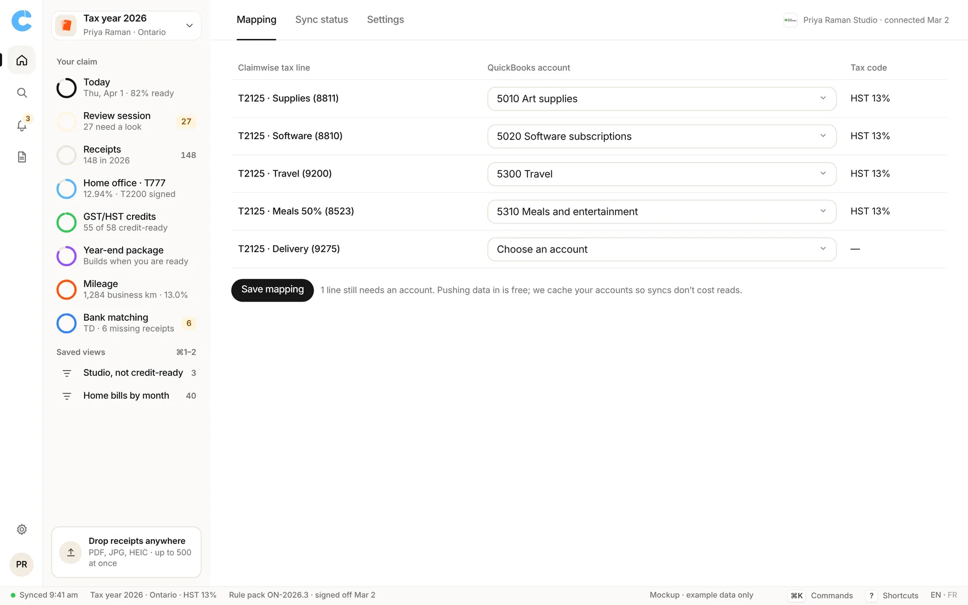
Task: Click the T2125 · Delivery (9275) row label
Action: (289, 249)
